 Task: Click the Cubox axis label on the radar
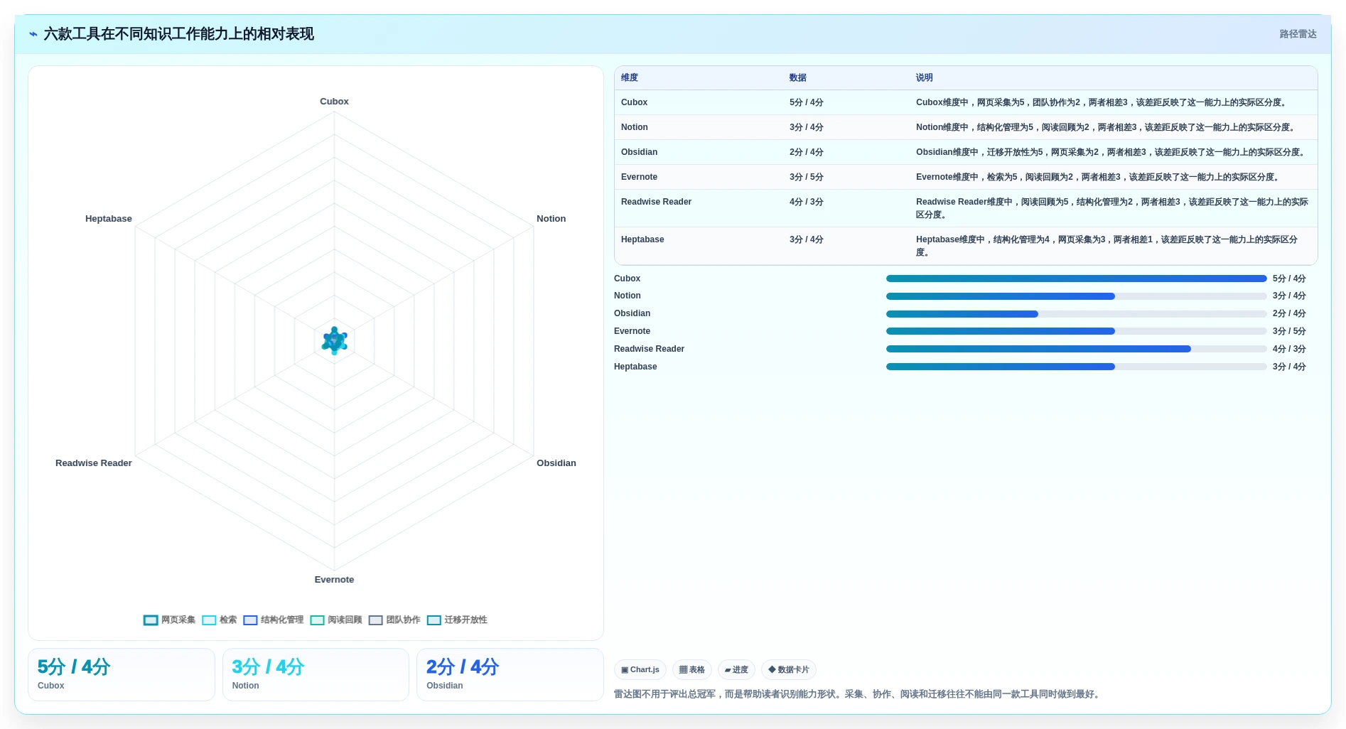(x=334, y=102)
